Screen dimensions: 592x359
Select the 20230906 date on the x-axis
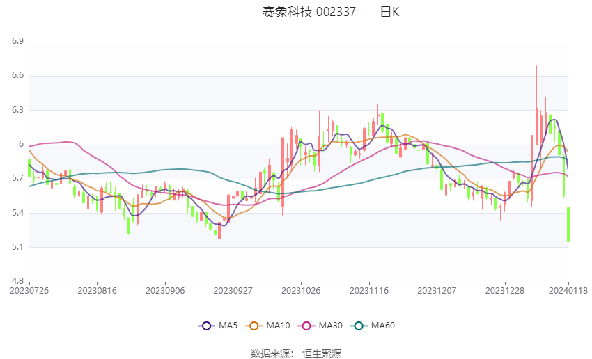coord(165,290)
